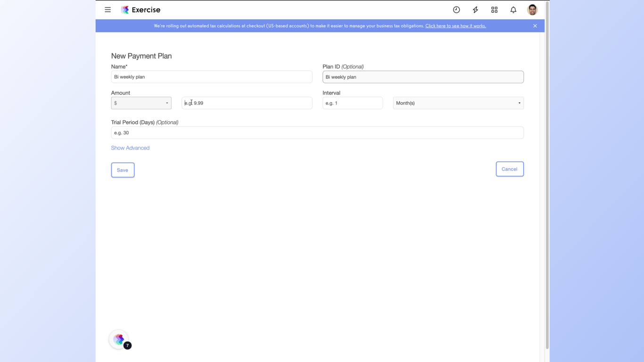This screenshot has height=362, width=644.
Task: Click the Interval number field
Action: [353, 103]
